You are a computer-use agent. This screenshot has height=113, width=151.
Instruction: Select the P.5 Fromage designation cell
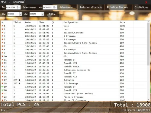[71, 83]
